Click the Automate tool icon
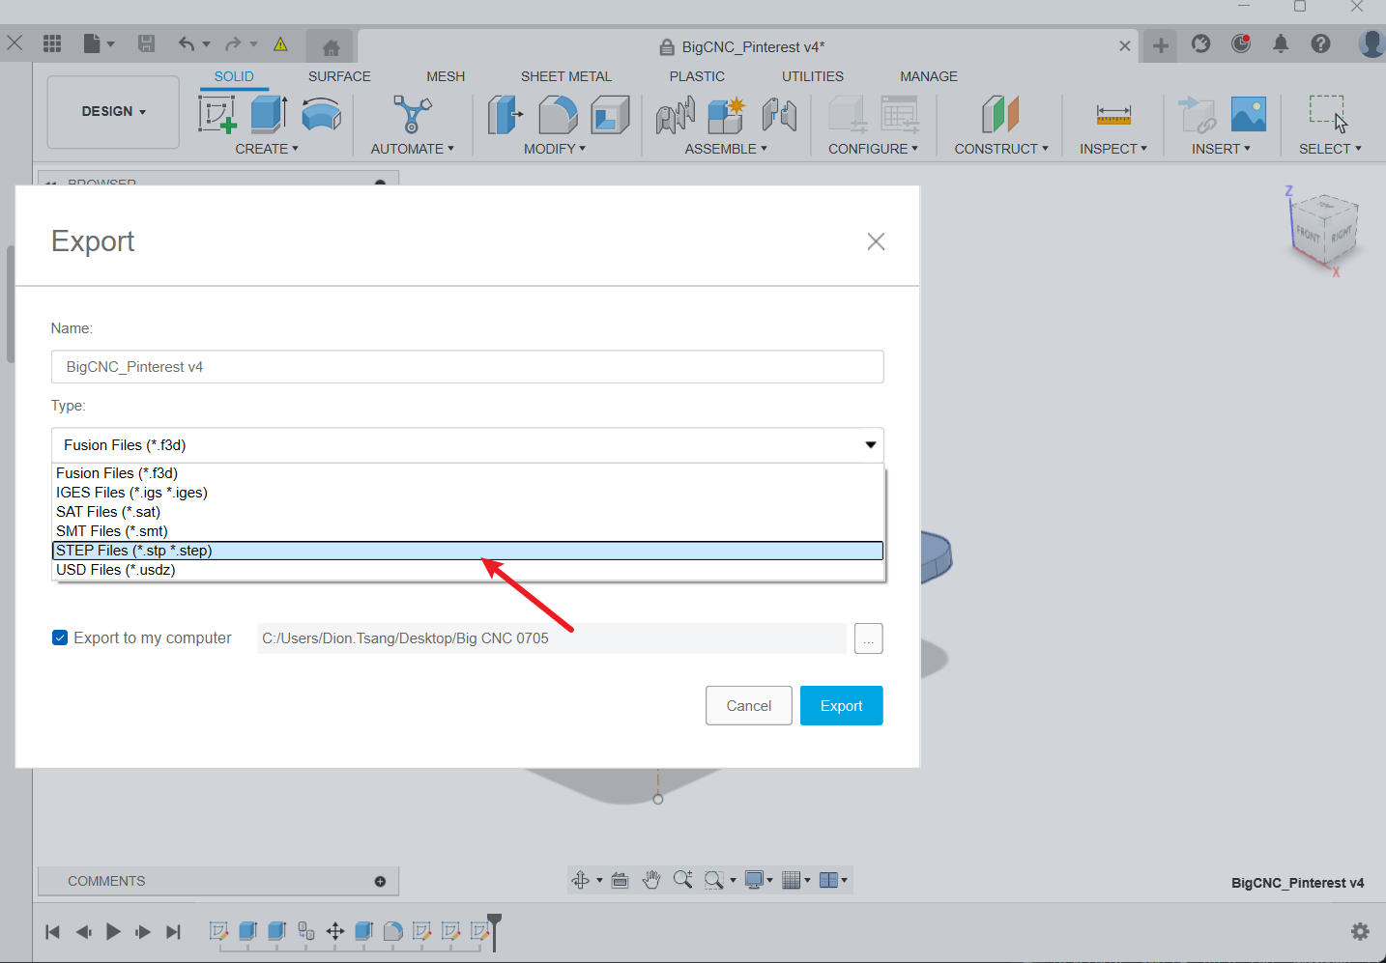The height and width of the screenshot is (963, 1386). 412,114
